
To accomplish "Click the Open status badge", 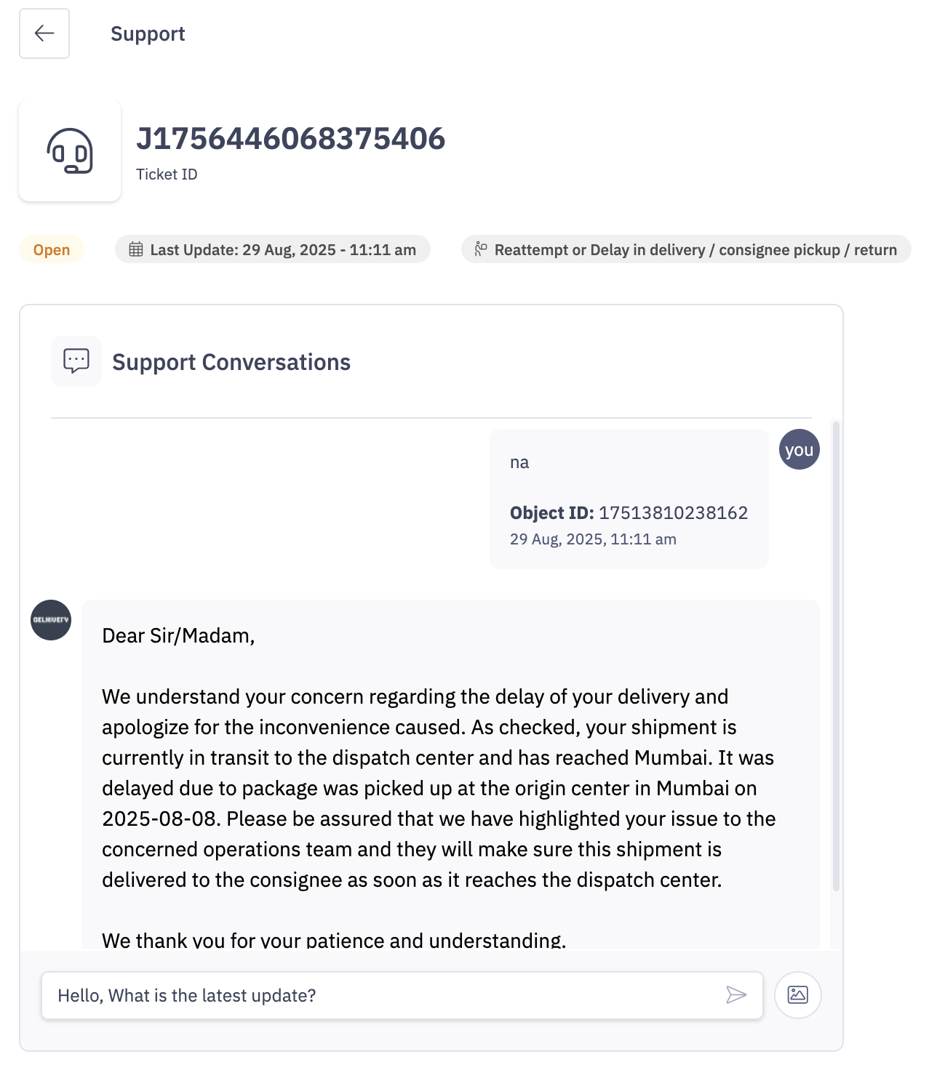I will [x=52, y=249].
